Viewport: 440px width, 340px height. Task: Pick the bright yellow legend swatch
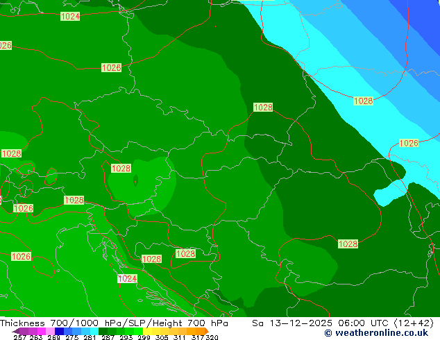[147, 331]
